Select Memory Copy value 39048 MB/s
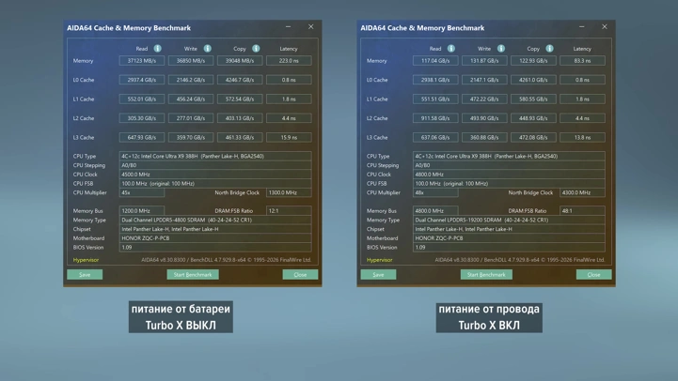Screen dimensions: 678x381 tap(240, 61)
